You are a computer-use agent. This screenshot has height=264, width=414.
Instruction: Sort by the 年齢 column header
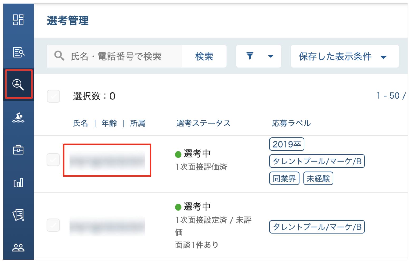(x=109, y=123)
